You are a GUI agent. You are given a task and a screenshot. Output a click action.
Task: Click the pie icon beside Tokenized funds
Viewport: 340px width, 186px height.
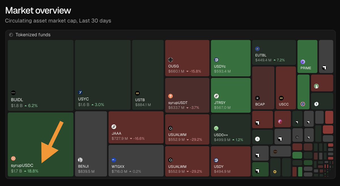[x=11, y=35]
